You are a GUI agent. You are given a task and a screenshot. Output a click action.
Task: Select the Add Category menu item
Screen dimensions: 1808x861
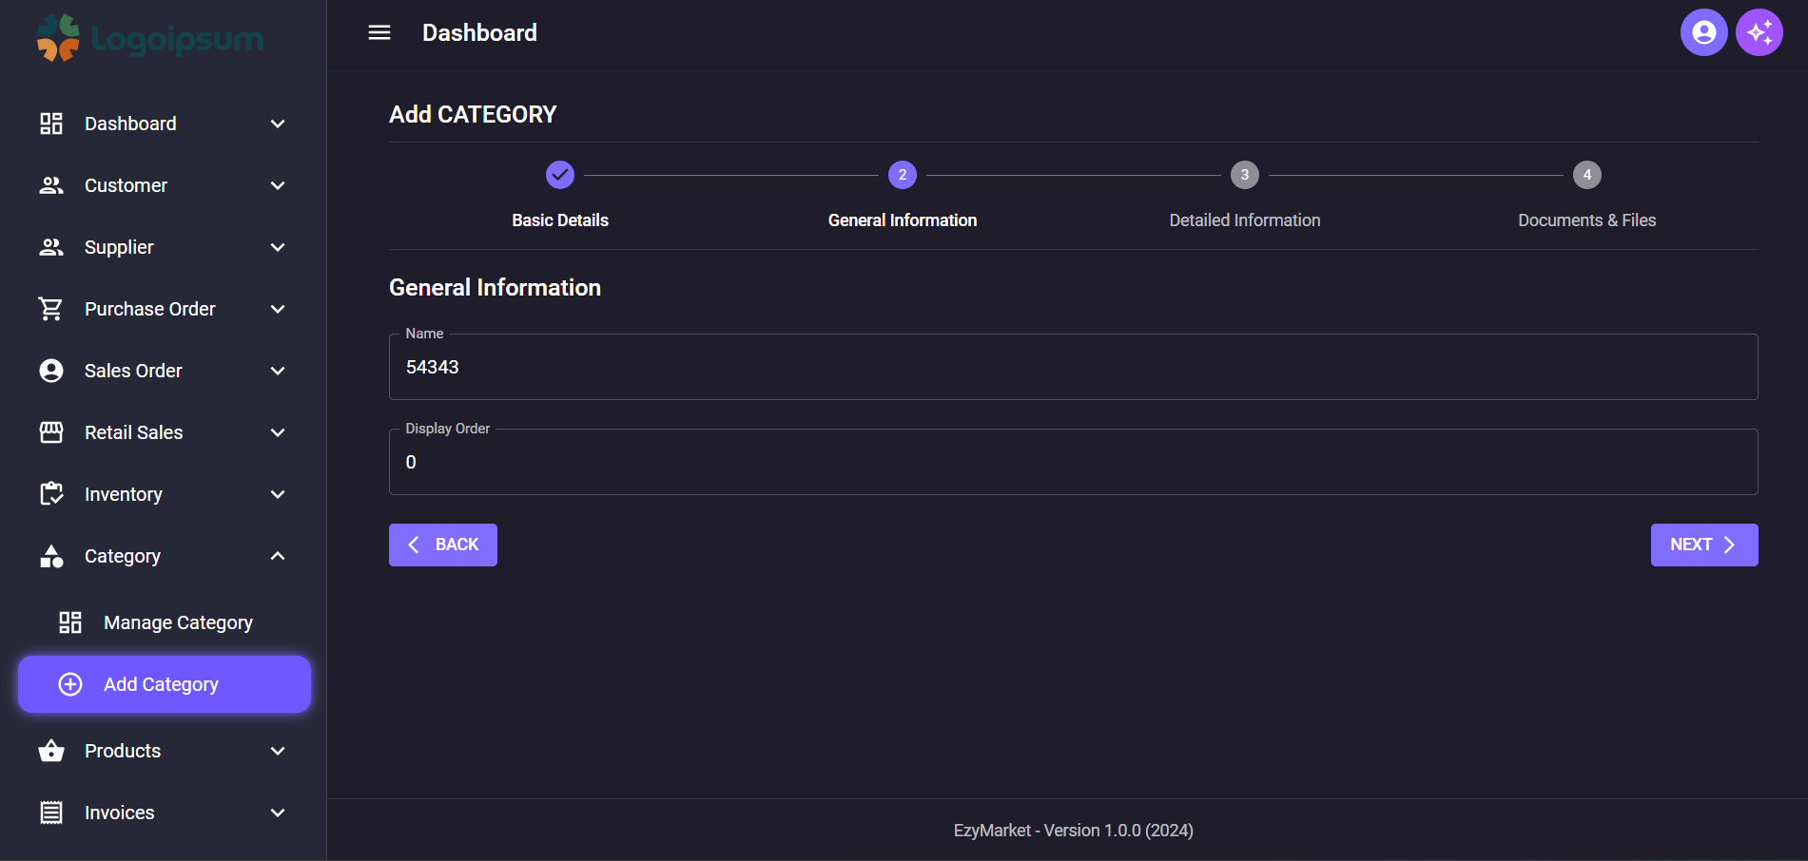tap(165, 684)
